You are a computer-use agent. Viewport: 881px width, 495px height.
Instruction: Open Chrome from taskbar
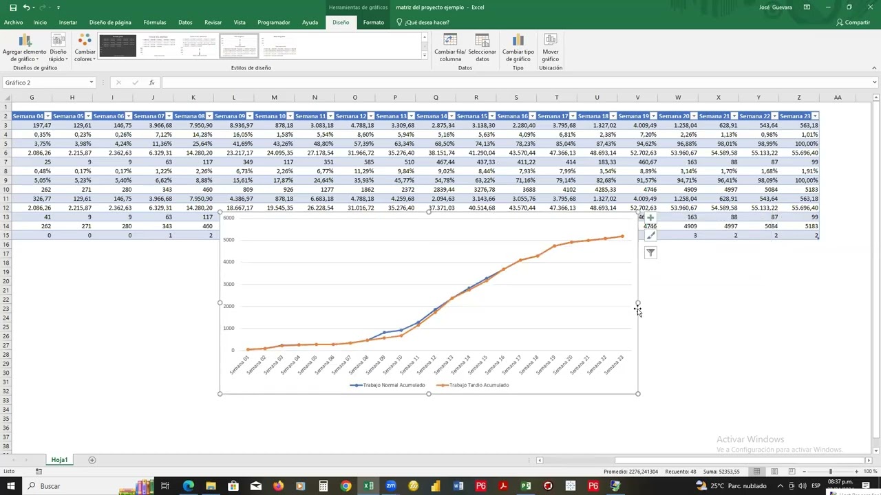click(346, 486)
